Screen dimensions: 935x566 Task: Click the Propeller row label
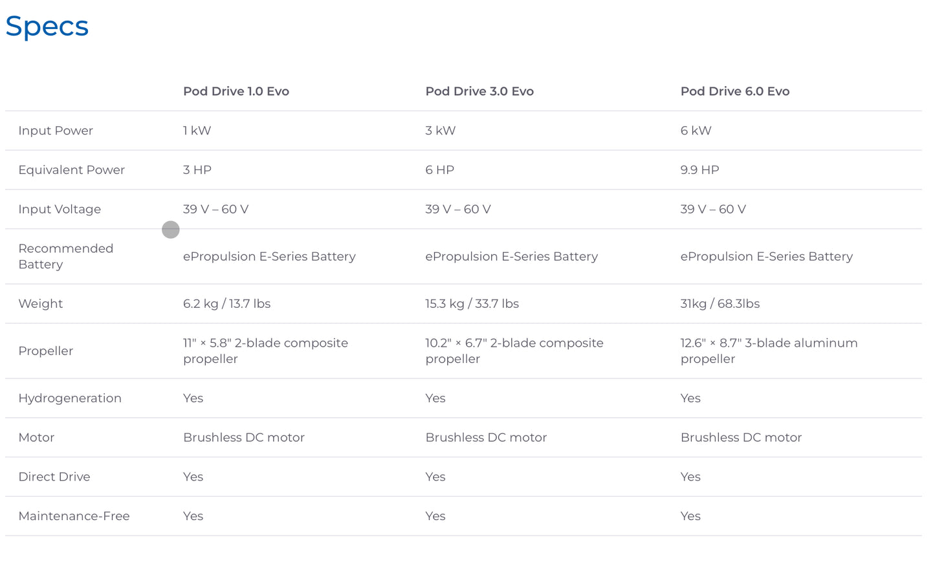tap(45, 351)
